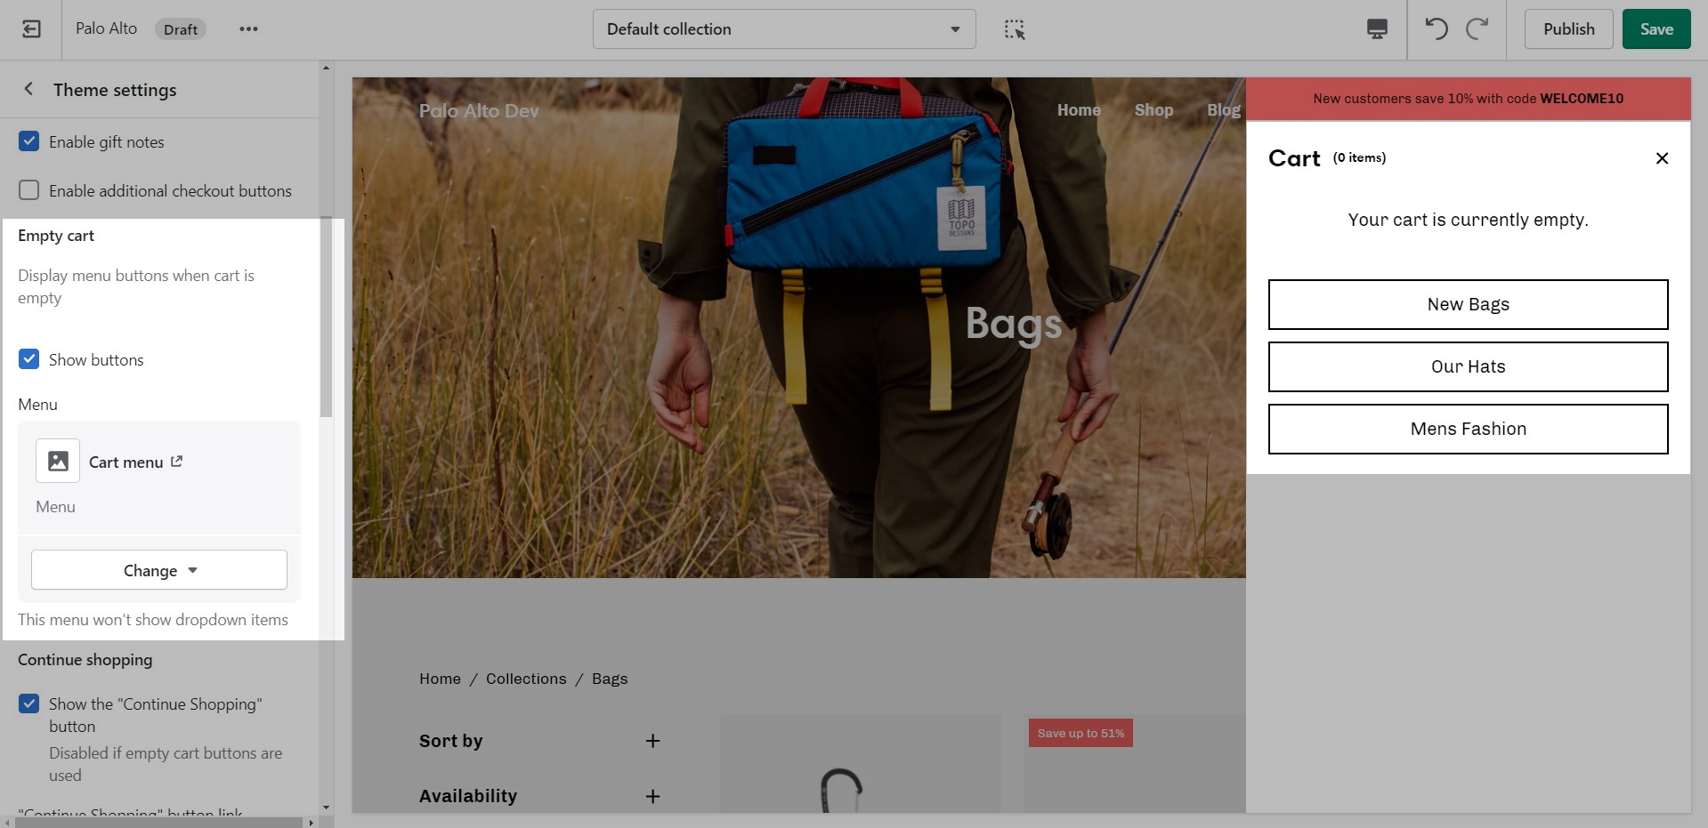The image size is (1708, 828).
Task: Click Home in the store navigation
Action: coord(1079,110)
